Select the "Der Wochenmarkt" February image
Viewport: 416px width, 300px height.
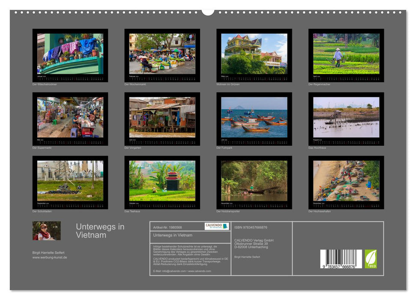point(162,55)
